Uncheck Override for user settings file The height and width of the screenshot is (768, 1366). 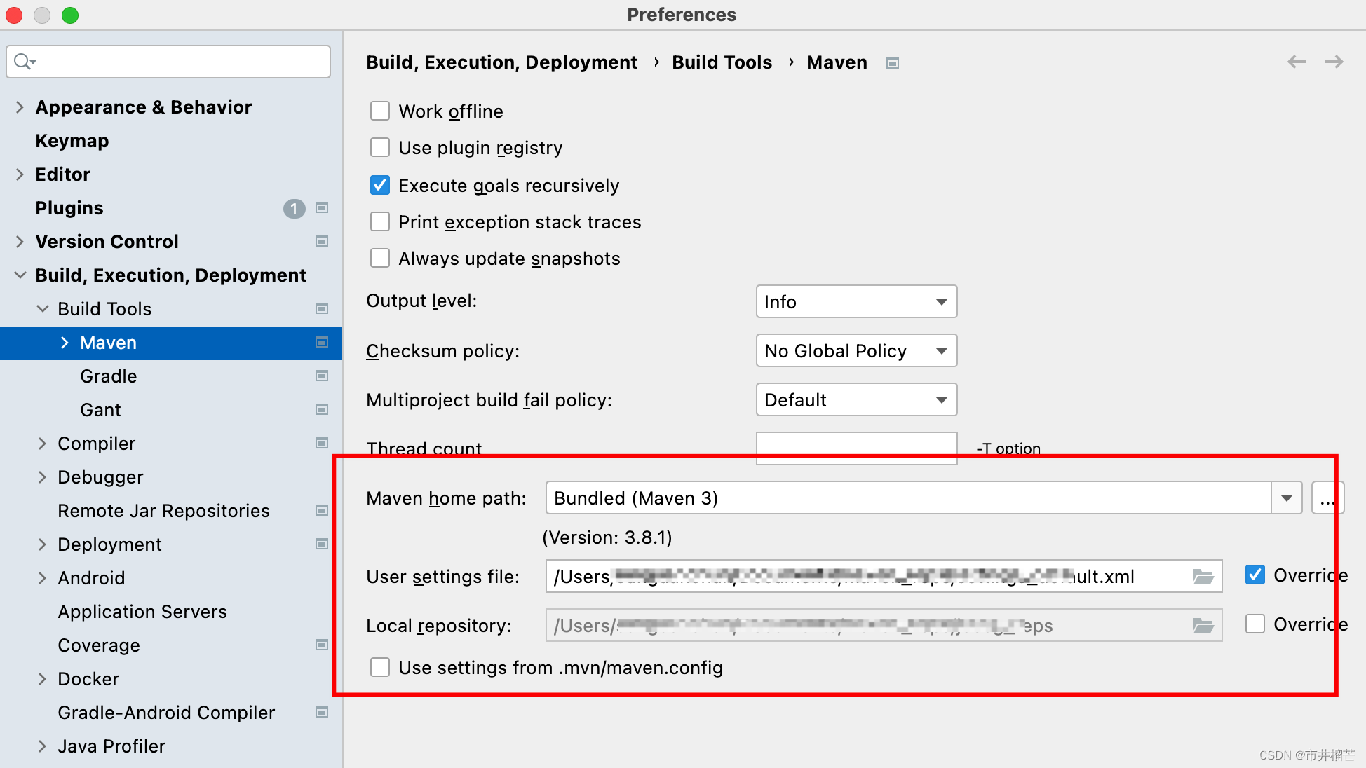point(1255,575)
